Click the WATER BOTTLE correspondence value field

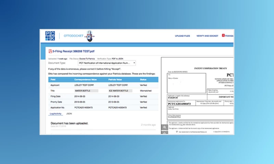point(86,91)
